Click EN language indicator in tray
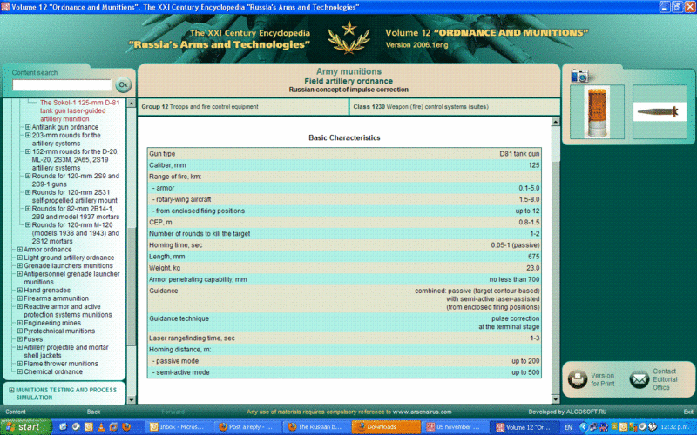 click(x=568, y=427)
